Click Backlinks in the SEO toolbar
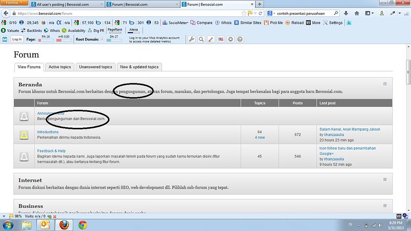Image resolution: width=411 pixels, height=231 pixels. (x=31, y=31)
